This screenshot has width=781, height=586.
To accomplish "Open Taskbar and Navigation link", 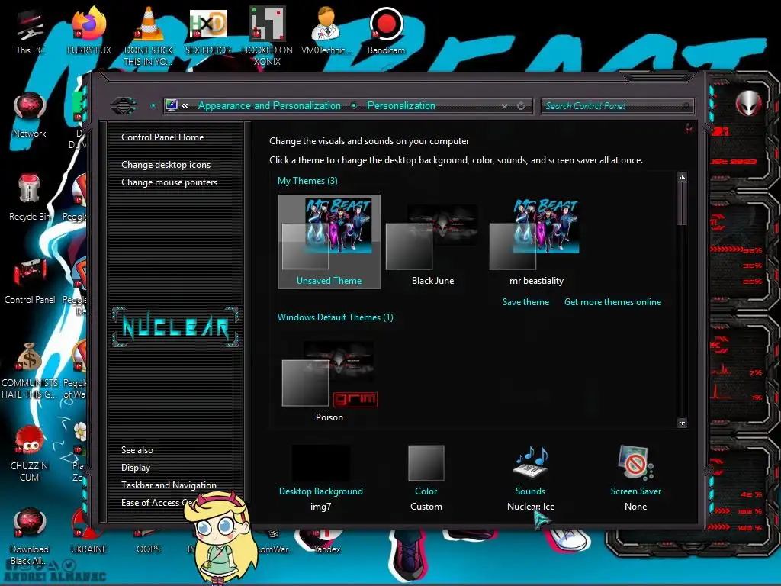I will tap(169, 485).
